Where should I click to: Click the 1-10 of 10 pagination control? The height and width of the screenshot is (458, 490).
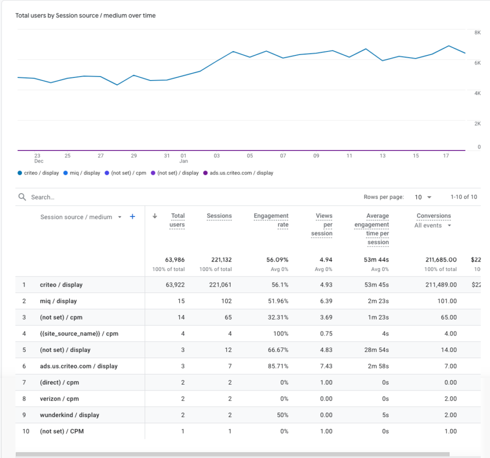(464, 197)
